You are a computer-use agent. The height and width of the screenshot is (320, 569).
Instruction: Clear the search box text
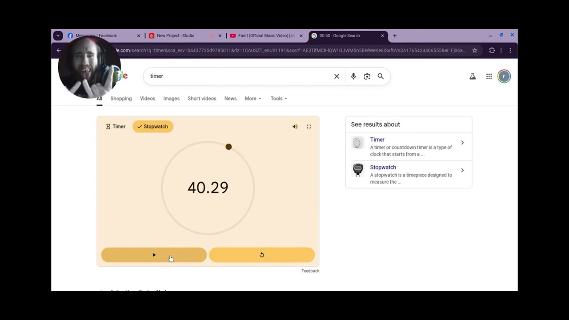pos(337,76)
